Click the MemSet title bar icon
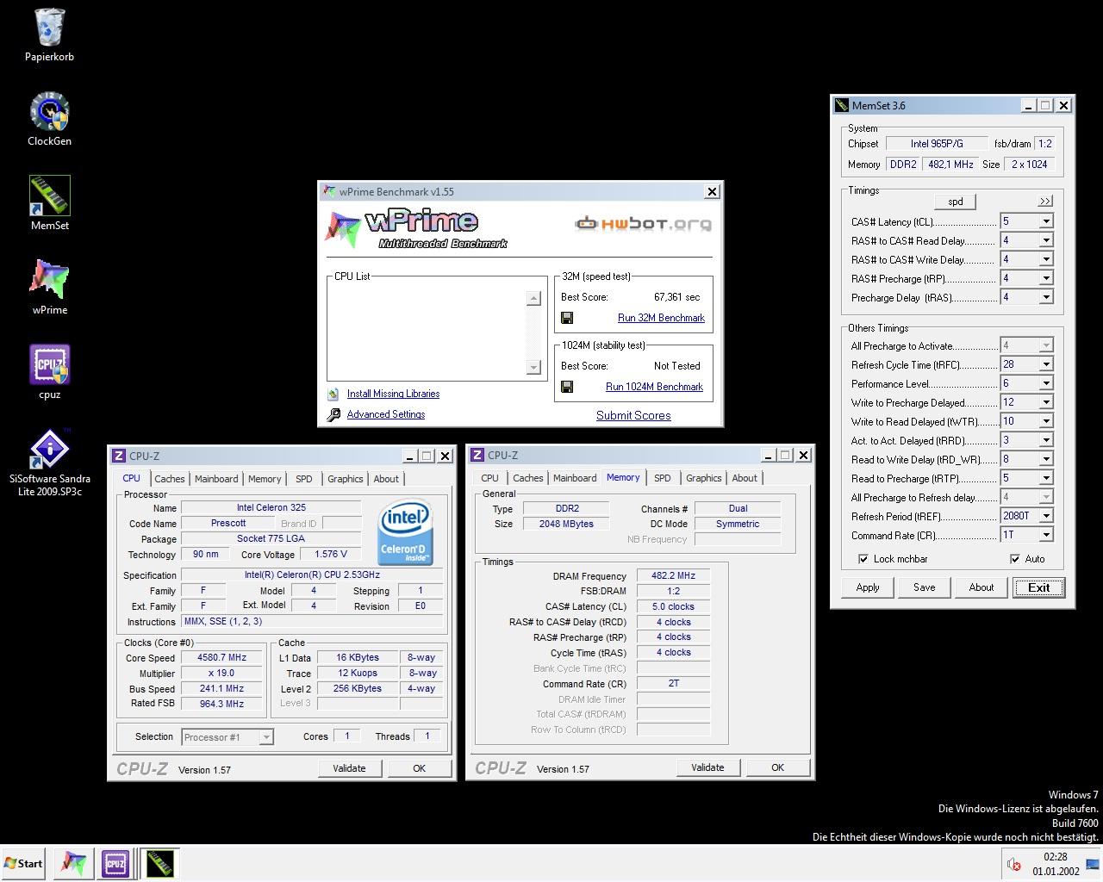The width and height of the screenshot is (1103, 882). [841, 105]
